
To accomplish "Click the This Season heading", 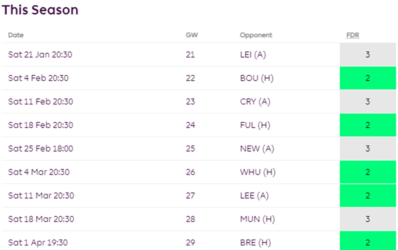I will (x=40, y=10).
